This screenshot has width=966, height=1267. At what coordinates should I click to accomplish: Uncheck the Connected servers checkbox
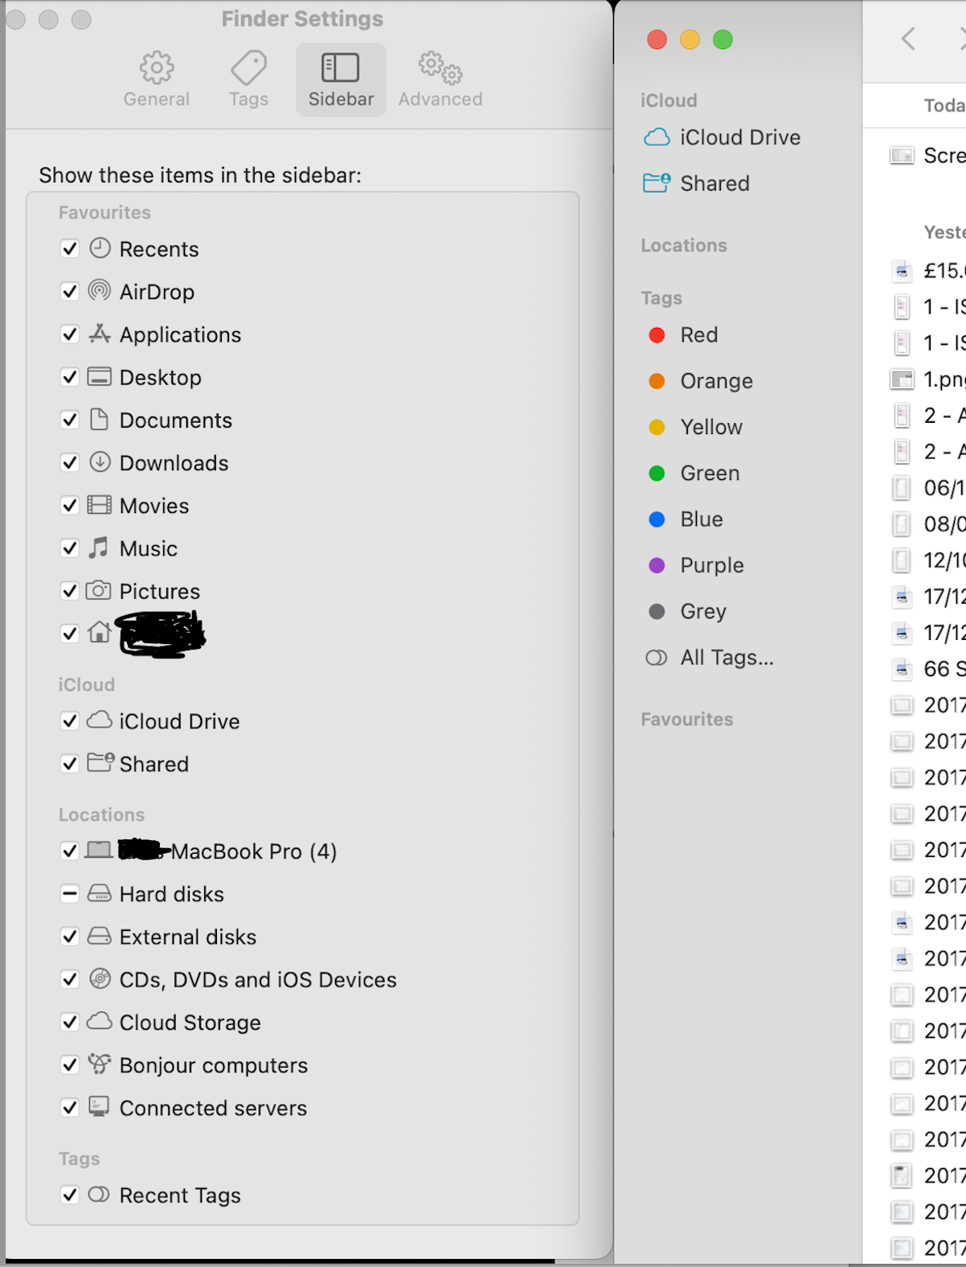[70, 1107]
